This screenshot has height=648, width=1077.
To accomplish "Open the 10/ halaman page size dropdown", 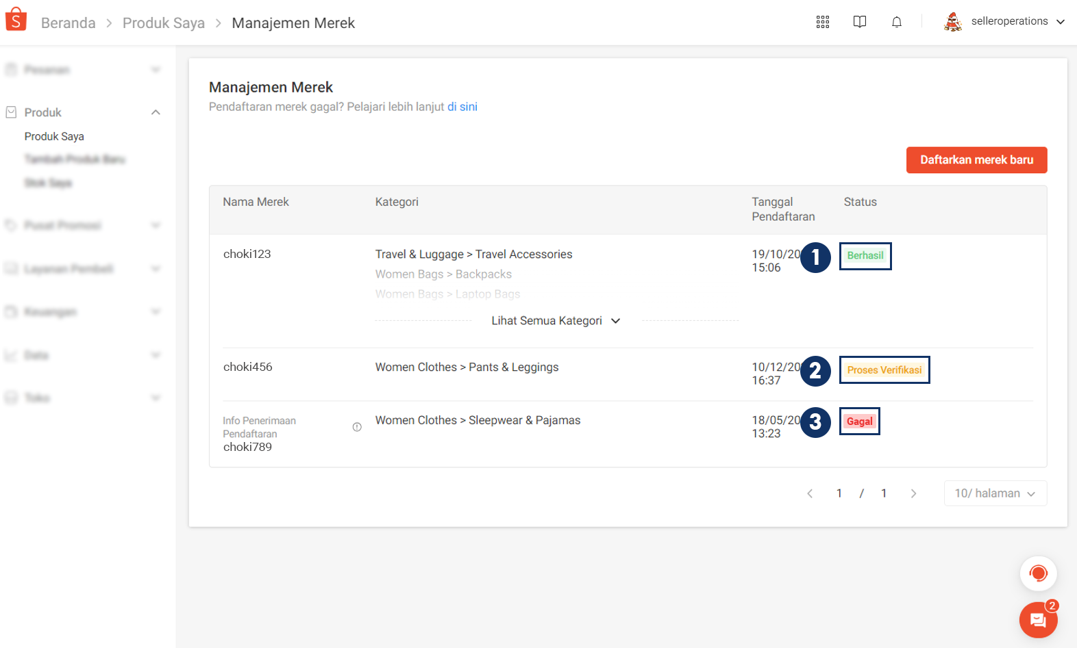I will (x=995, y=493).
